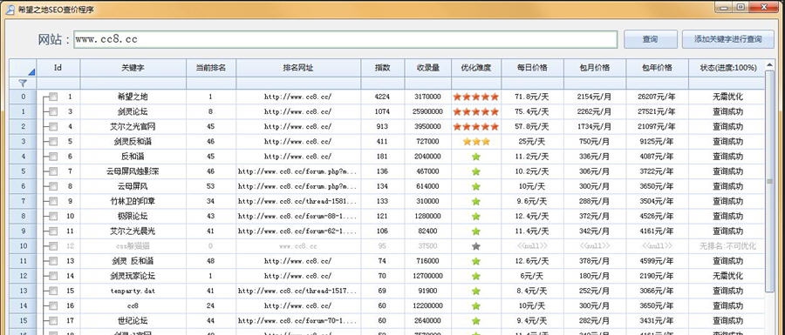
Task: Click the 包月价格 column header
Action: pos(594,68)
